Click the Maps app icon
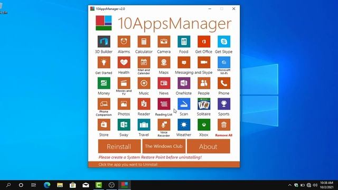This screenshot has width=338, height=190. [x=164, y=62]
